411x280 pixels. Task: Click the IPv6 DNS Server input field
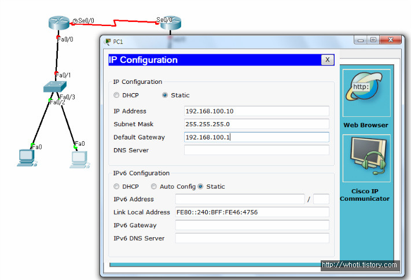(252, 238)
